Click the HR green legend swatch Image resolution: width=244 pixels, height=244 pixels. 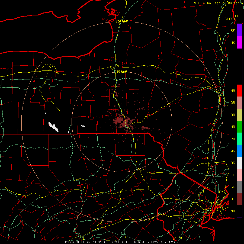coord(239,127)
